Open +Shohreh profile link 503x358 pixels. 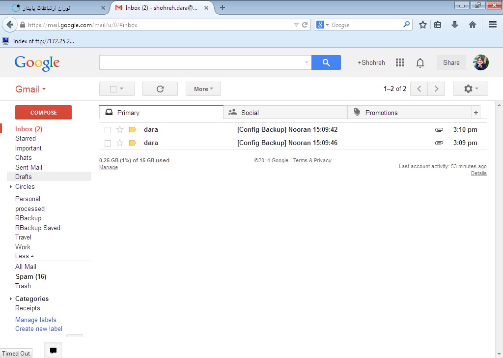(x=371, y=62)
